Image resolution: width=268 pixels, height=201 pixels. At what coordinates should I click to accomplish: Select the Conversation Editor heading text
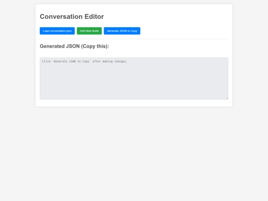coord(72,16)
